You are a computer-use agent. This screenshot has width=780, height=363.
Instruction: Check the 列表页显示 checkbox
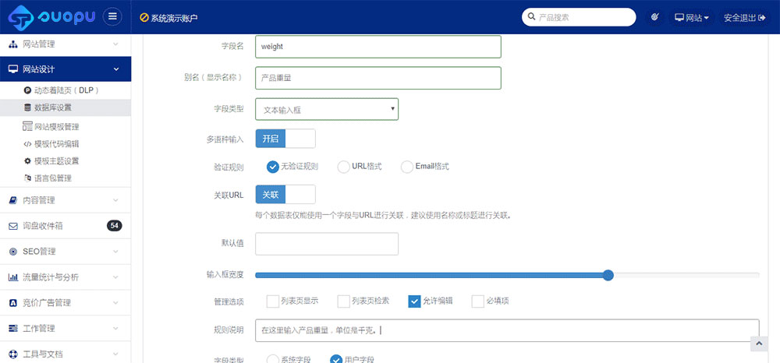[x=272, y=301]
